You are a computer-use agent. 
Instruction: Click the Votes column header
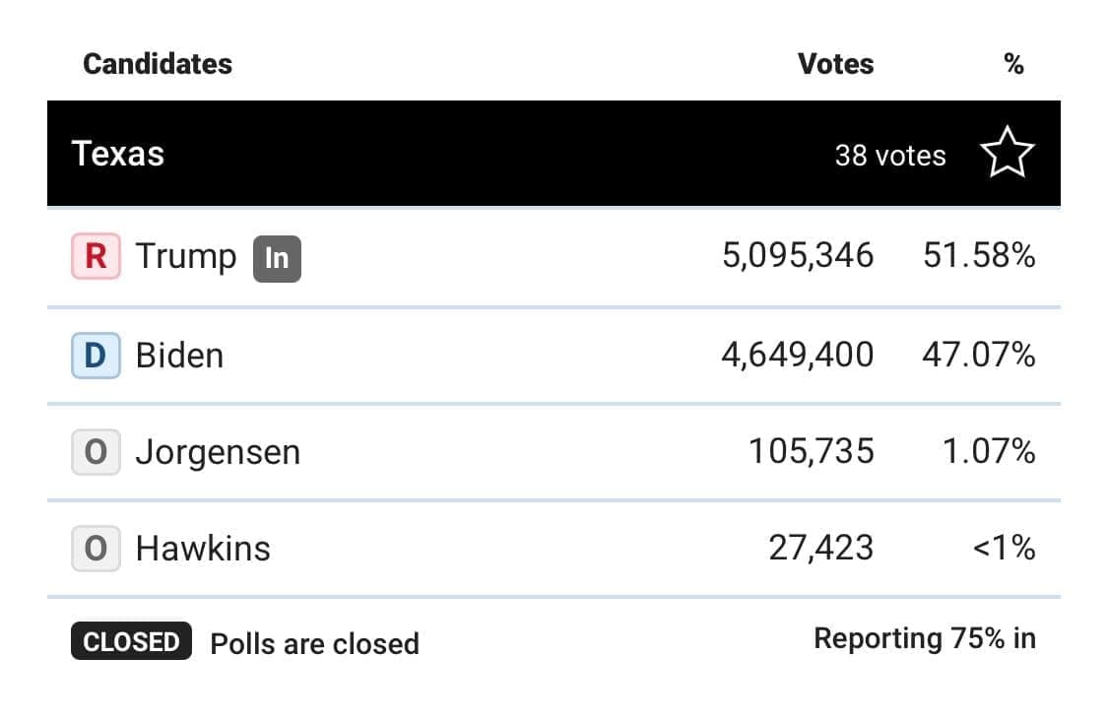pos(836,64)
